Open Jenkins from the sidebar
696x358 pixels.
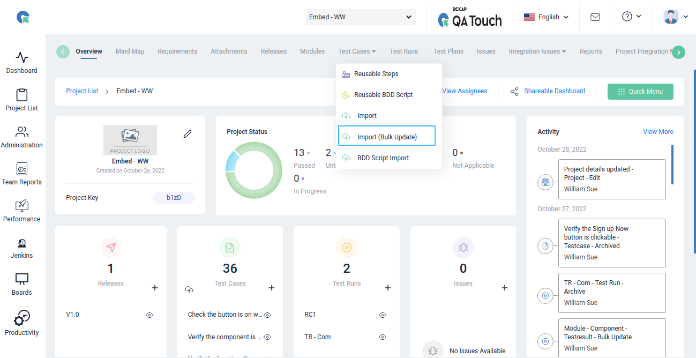click(21, 248)
